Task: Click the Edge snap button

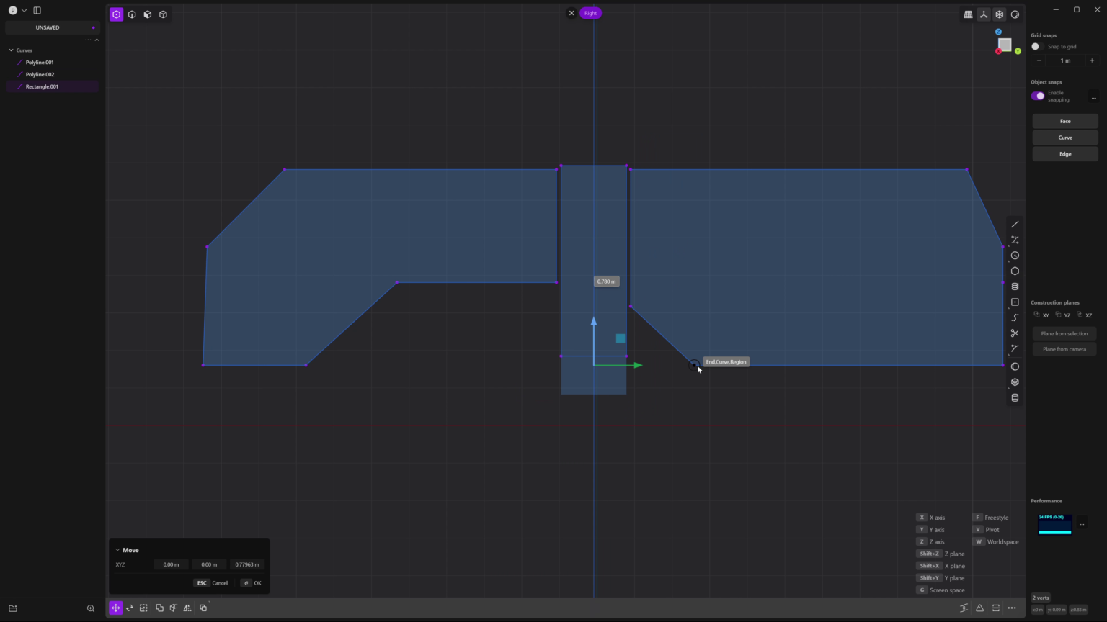Action: coord(1065,154)
